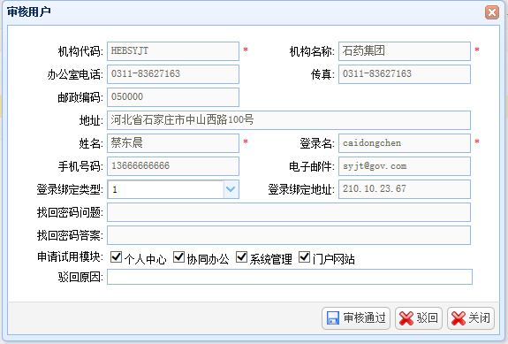508x344 pixels.
Task: Uncheck the 系统管理 module checkbox
Action: click(241, 256)
